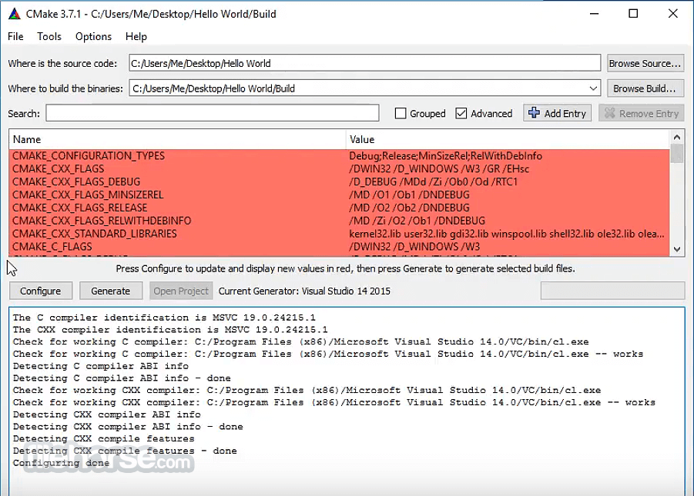Image resolution: width=694 pixels, height=496 pixels.
Task: Click the cache list scroll down arrow
Action: [x=677, y=249]
